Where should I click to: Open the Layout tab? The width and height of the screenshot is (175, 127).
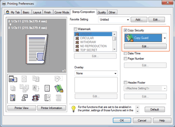(37, 12)
